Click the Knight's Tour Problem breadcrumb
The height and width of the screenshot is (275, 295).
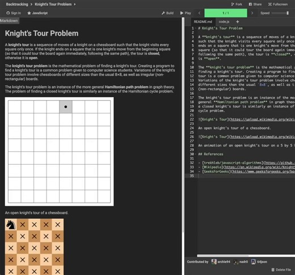point(53,4)
